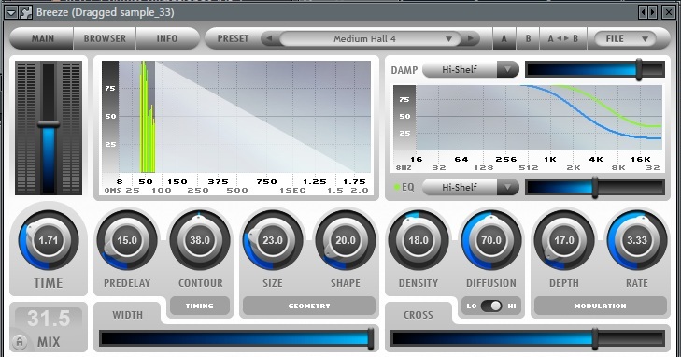Click the mix lock icon
This screenshot has width=681, height=357.
[x=19, y=342]
